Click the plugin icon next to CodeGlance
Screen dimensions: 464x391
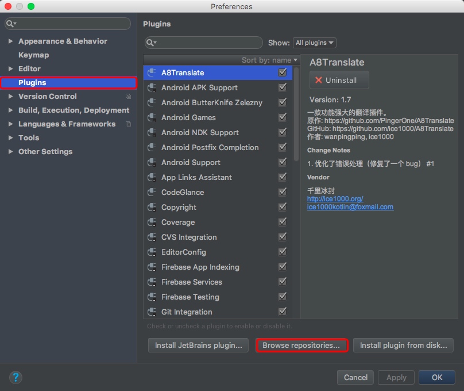152,192
